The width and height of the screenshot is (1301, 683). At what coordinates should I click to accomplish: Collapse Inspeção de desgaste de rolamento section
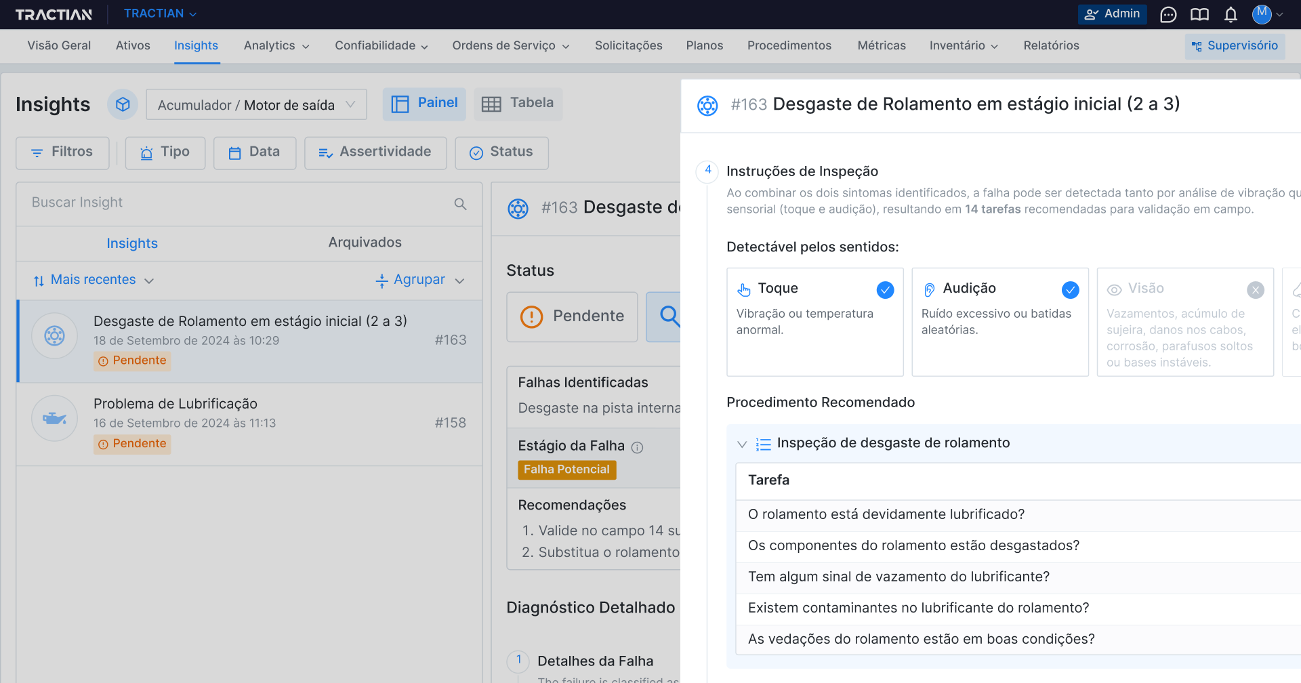(742, 444)
